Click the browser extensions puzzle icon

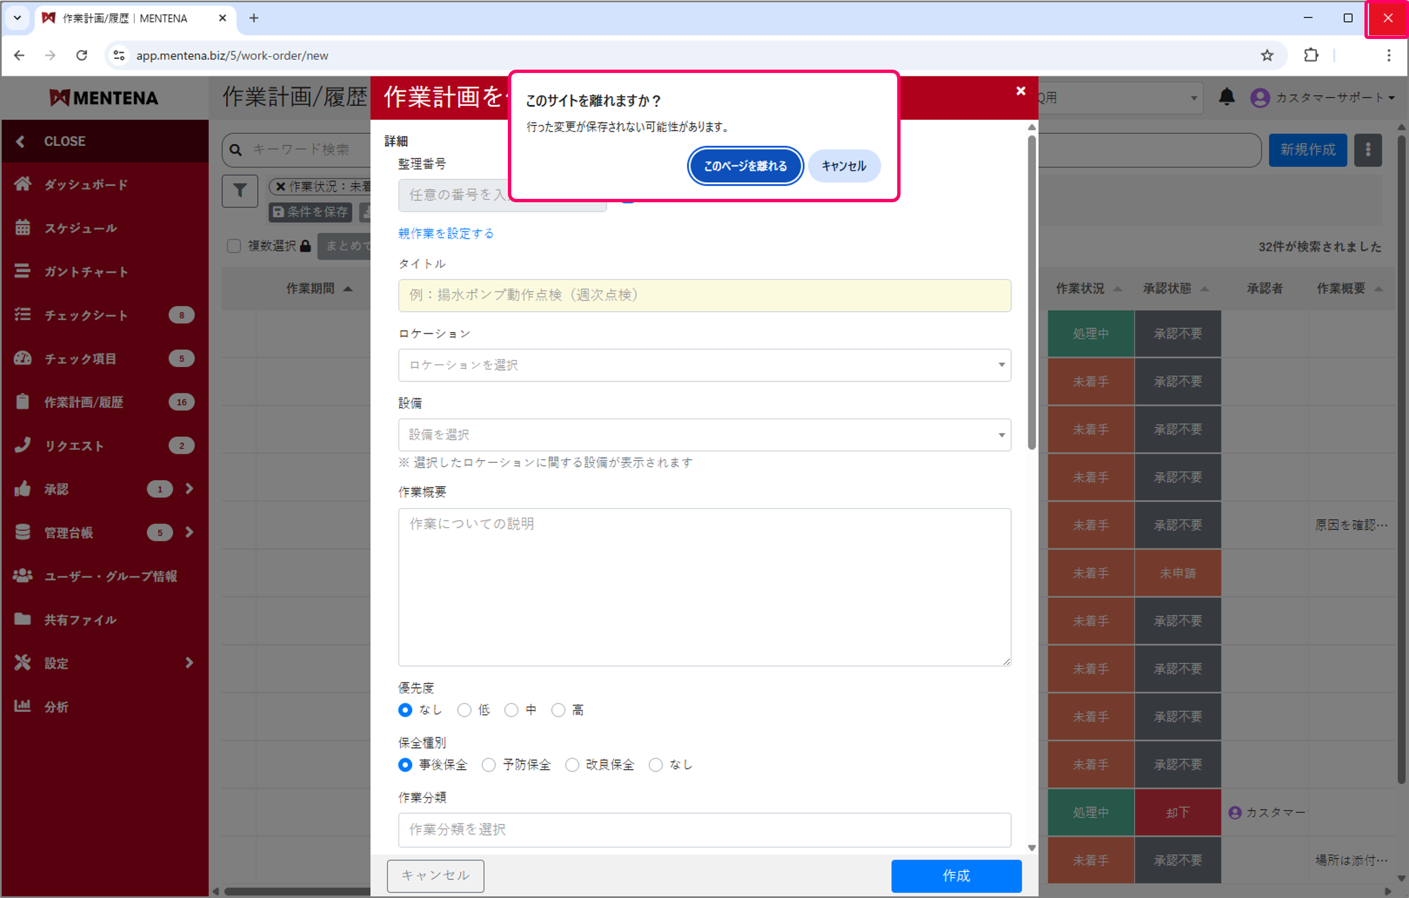[1310, 55]
